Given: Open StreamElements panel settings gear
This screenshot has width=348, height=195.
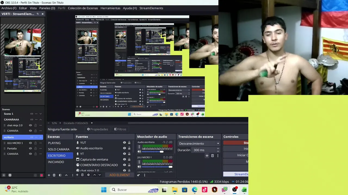Looking at the screenshot, I should [x=10, y=175].
